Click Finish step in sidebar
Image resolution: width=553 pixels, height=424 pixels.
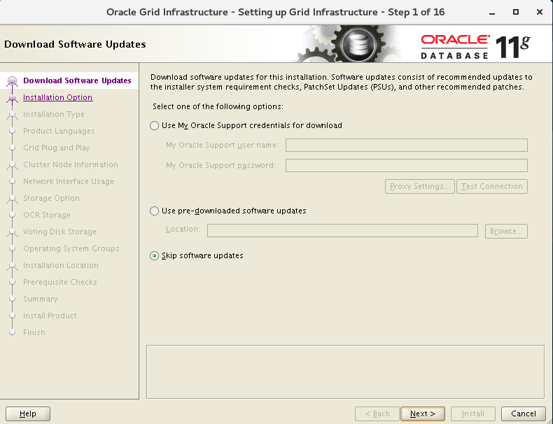coord(34,332)
